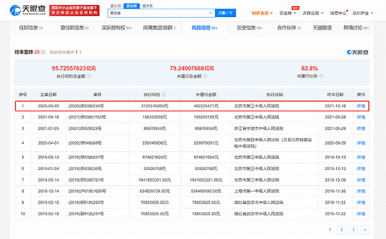Click the 天眼查 logo in the header
Viewport: 386px width, 239px height.
[28, 10]
